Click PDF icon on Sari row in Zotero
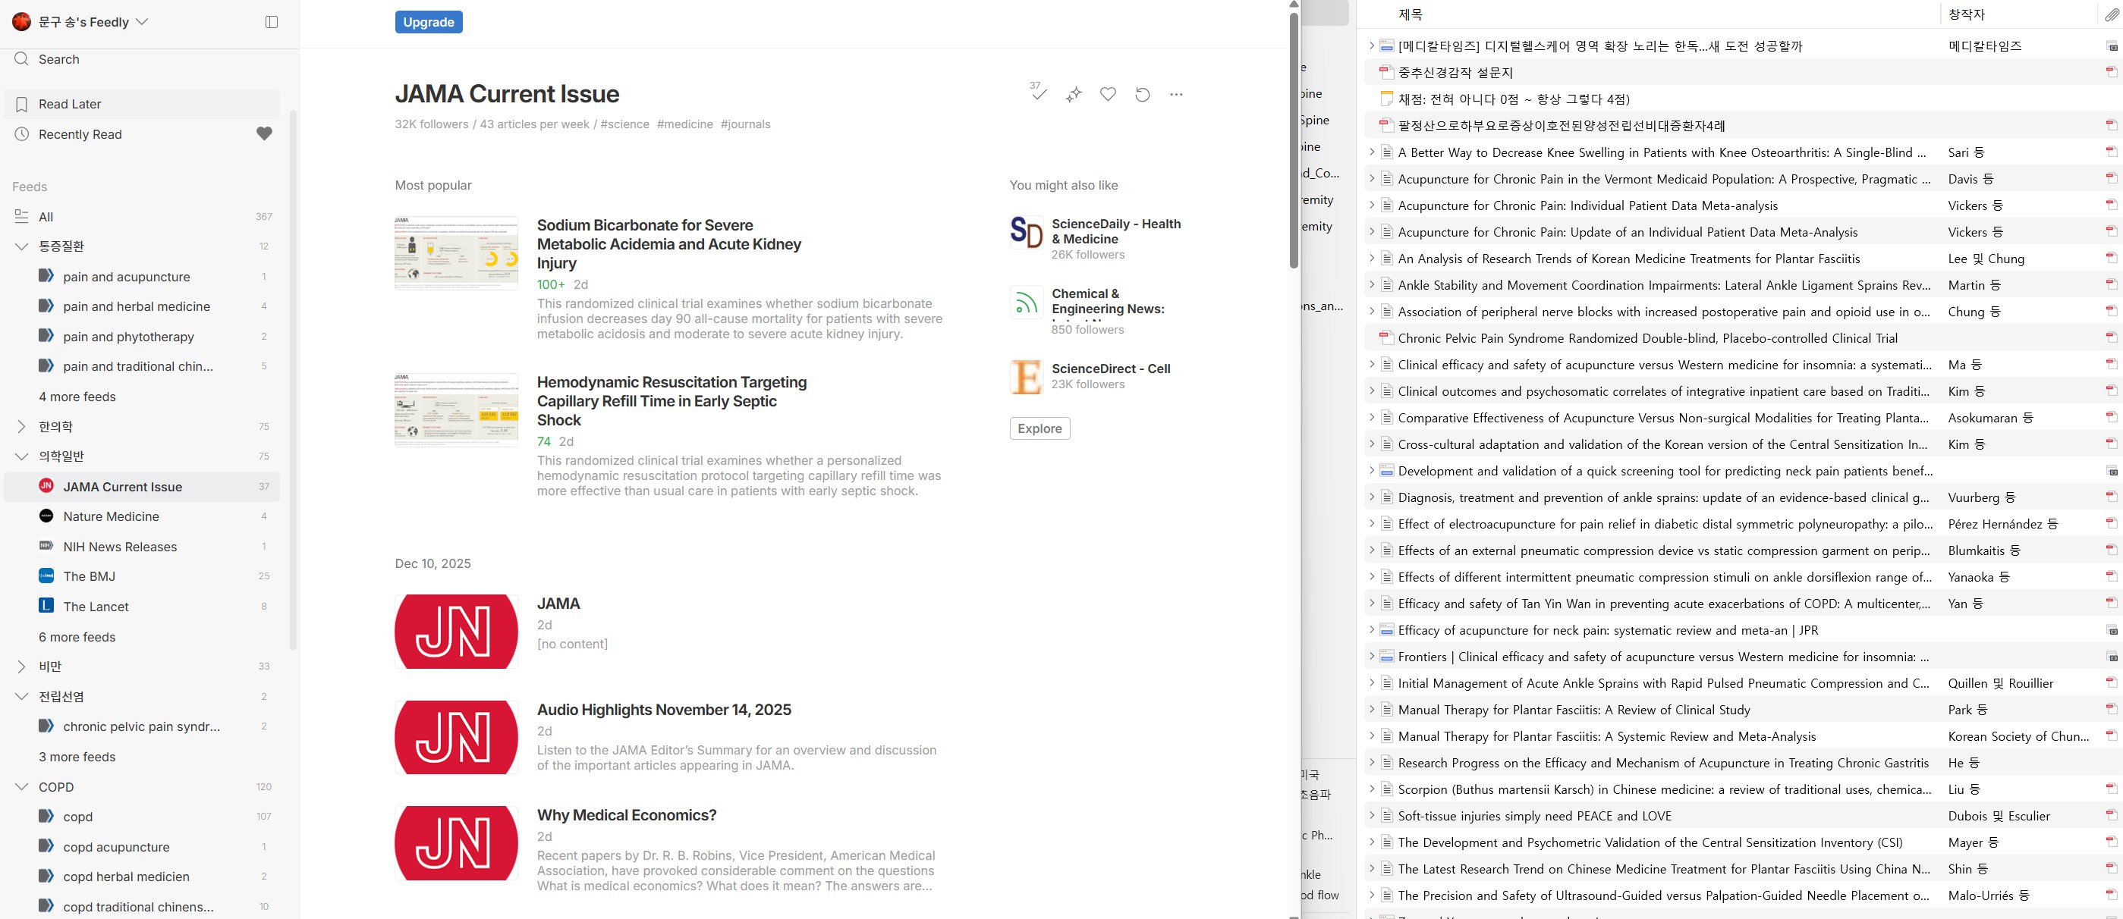 point(2112,152)
